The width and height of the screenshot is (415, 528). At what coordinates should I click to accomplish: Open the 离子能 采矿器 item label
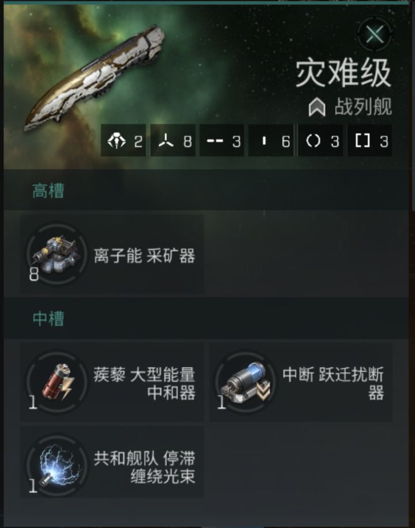(145, 256)
